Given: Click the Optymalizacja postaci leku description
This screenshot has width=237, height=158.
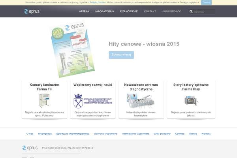Looking at the screenshot, I should pos(93,114).
